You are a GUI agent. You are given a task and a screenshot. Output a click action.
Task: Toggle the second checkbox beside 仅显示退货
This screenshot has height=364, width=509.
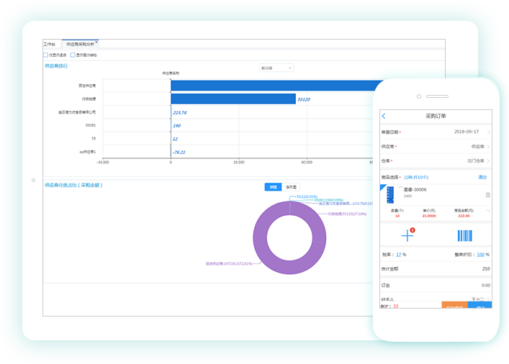tap(72, 55)
